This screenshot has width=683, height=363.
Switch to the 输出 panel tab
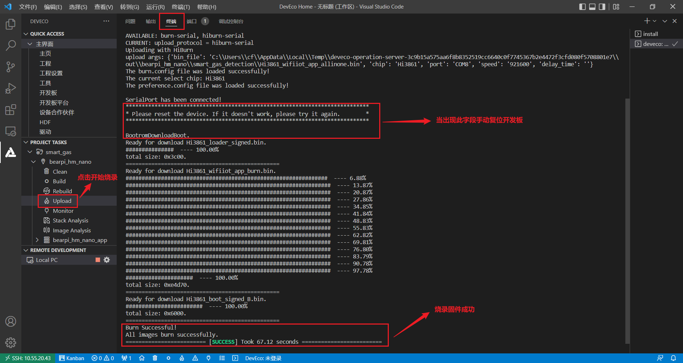click(150, 21)
